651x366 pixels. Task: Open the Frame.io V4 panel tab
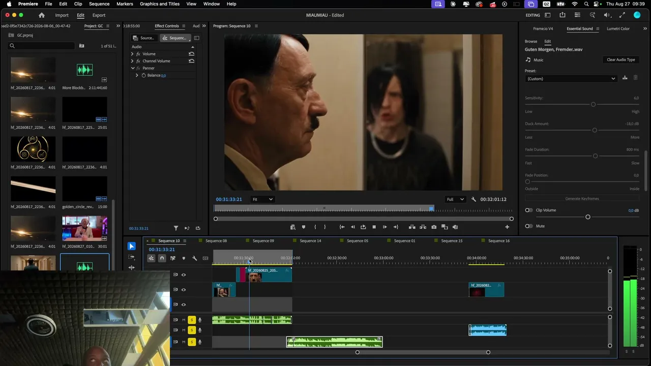[x=543, y=29]
